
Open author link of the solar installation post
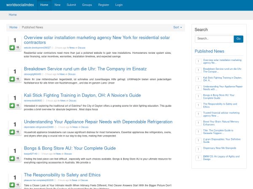(x=38, y=48)
